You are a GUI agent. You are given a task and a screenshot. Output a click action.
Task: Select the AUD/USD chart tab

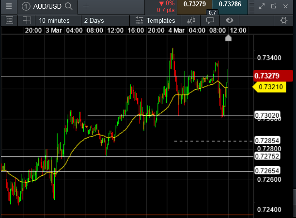click(x=47, y=7)
